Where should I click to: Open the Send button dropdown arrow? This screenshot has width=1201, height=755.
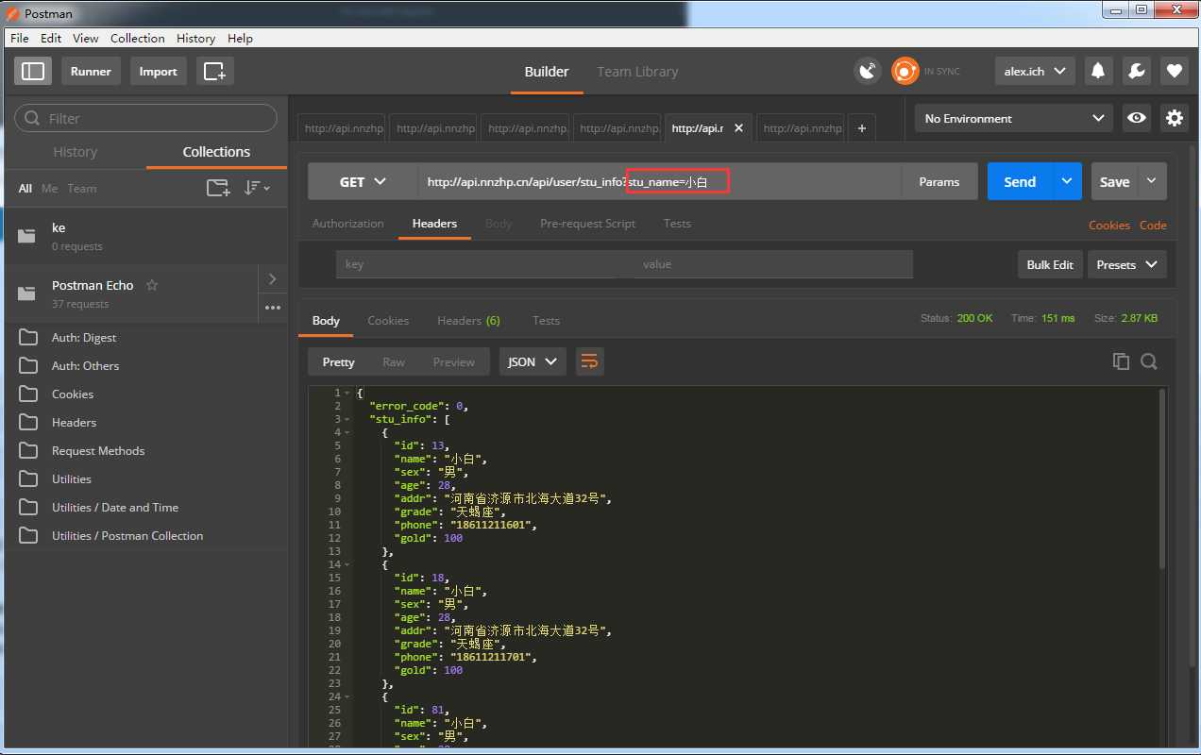(x=1067, y=181)
